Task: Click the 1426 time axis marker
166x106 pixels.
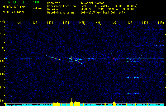Action: coord(97,23)
